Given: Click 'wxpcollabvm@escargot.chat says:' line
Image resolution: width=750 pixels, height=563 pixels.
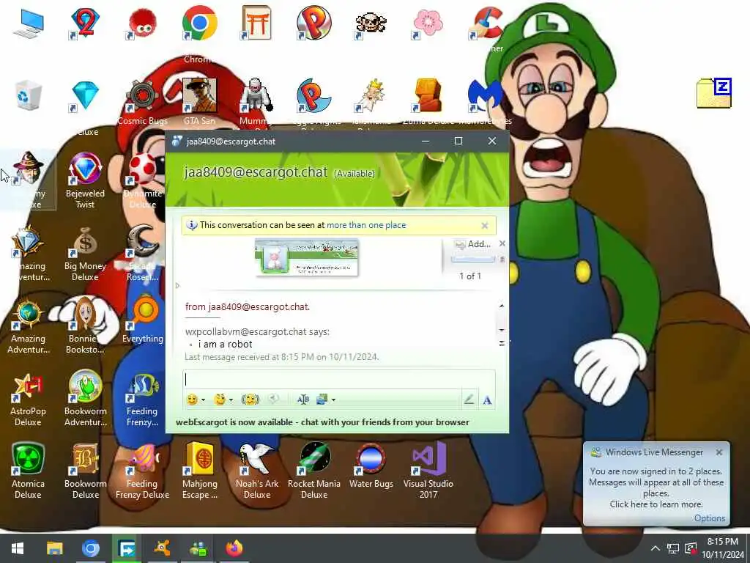Looking at the screenshot, I should 257,332.
